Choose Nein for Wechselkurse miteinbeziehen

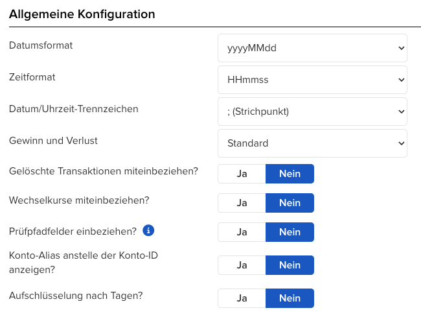pyautogui.click(x=290, y=203)
